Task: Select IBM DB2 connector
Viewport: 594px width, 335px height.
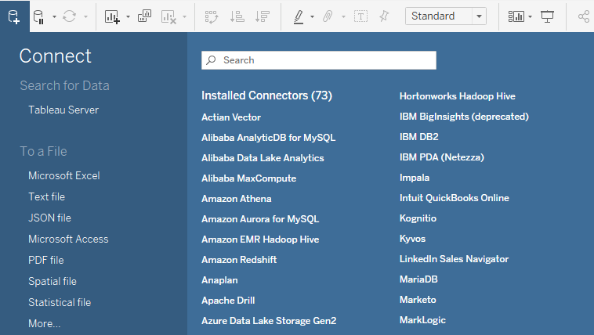Action: (x=419, y=137)
